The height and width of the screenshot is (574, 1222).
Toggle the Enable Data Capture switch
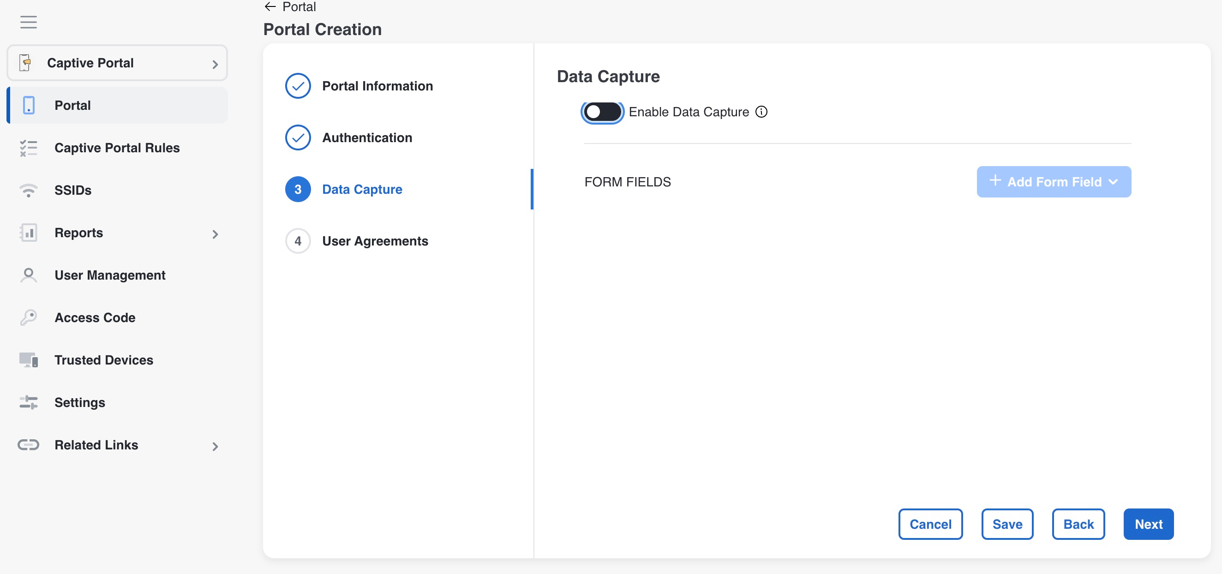tap(602, 112)
